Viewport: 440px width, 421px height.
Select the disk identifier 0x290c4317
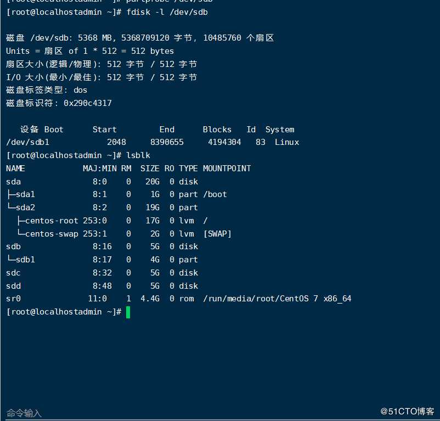click(88, 103)
